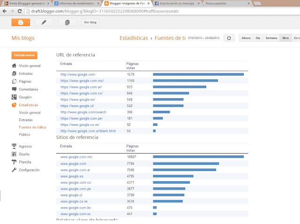This screenshot has height=224, width=300.
Task: Open the Público stats link
Action: [24, 134]
